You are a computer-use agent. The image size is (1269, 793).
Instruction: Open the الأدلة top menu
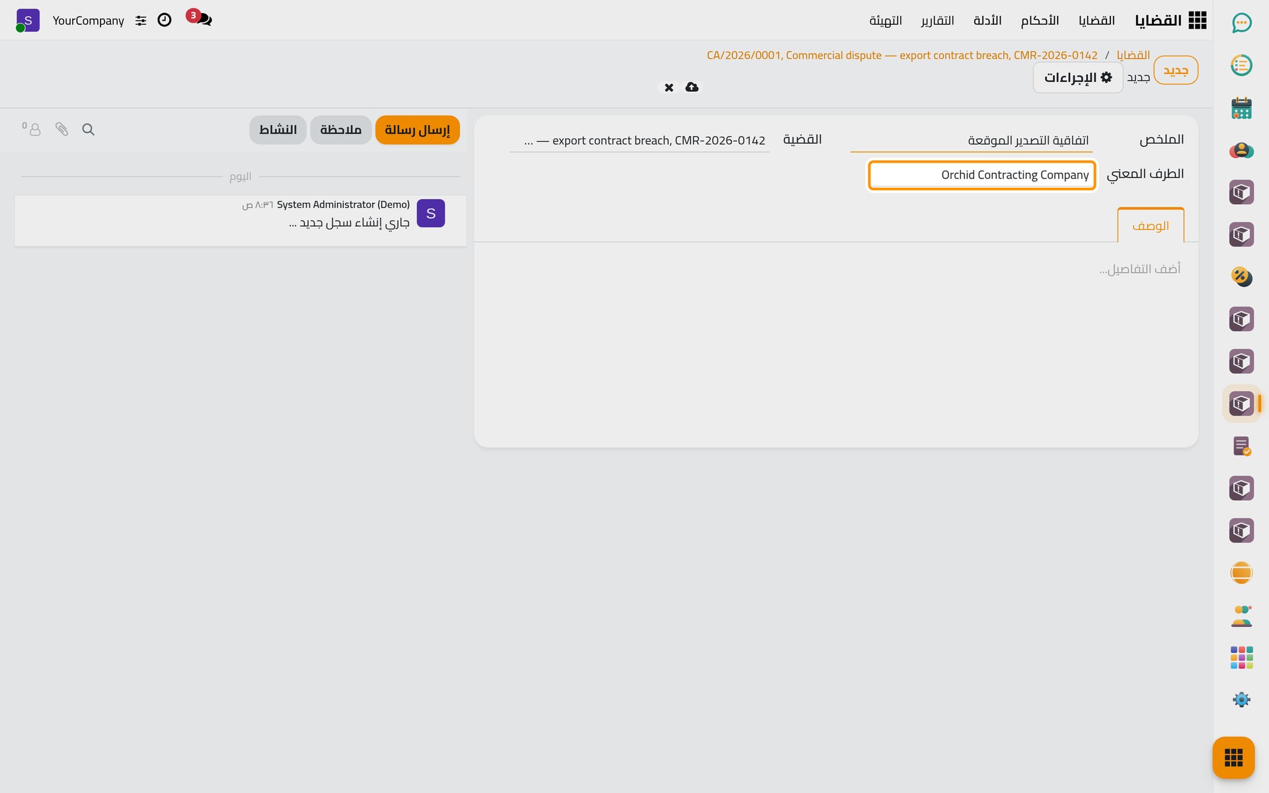tap(987, 20)
